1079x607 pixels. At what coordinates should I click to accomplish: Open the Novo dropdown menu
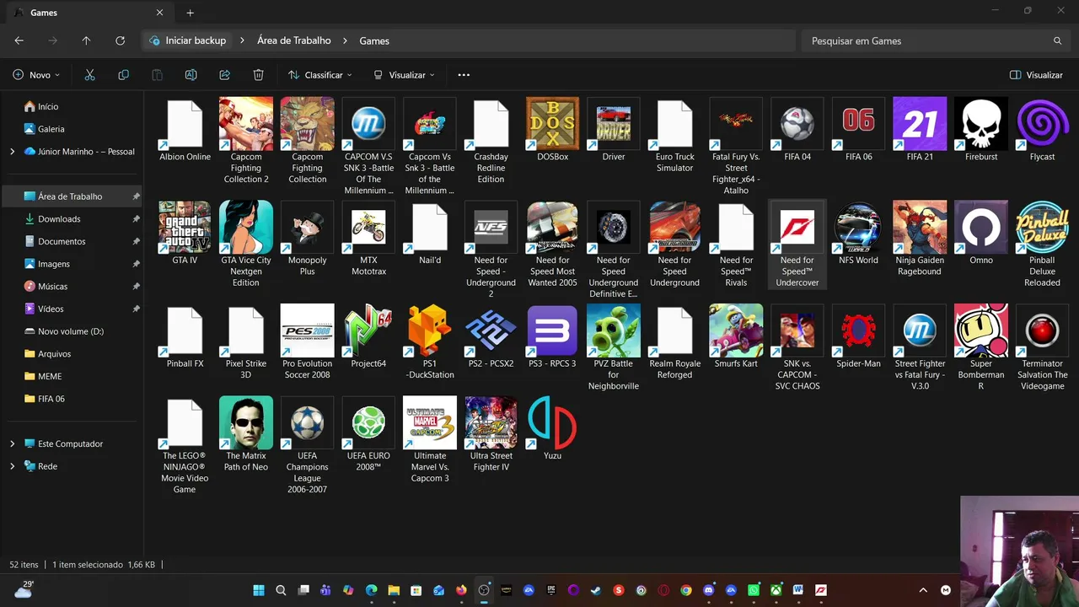pos(36,75)
